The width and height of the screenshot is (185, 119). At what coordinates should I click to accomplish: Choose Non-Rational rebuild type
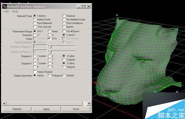[35, 23]
